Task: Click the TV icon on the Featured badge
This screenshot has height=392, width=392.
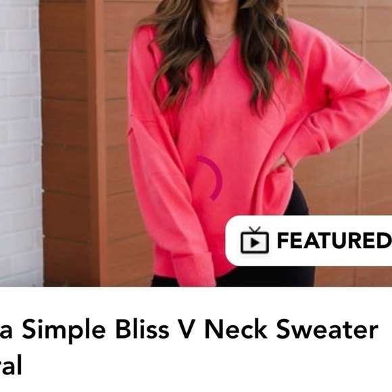Action: tap(255, 240)
